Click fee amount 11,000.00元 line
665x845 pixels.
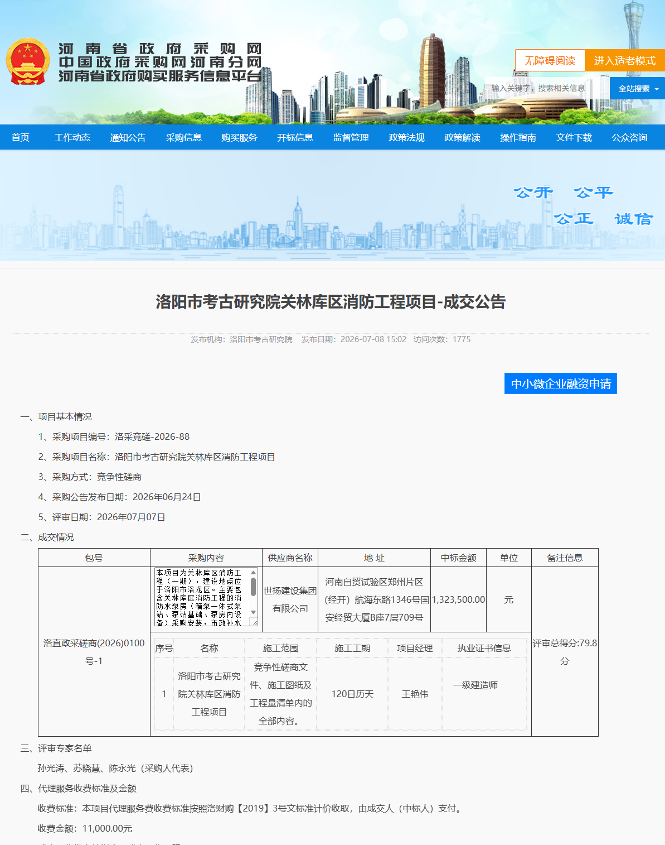pyautogui.click(x=85, y=828)
